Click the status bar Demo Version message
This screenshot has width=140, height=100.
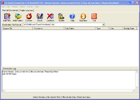tap(62, 97)
